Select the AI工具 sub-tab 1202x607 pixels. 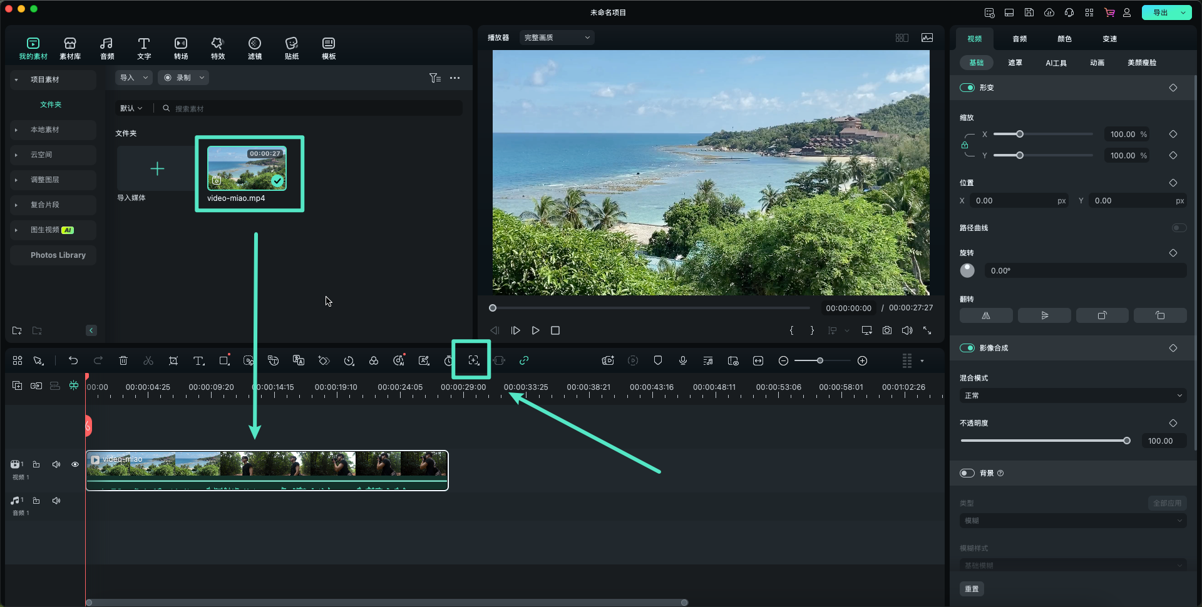tap(1056, 63)
